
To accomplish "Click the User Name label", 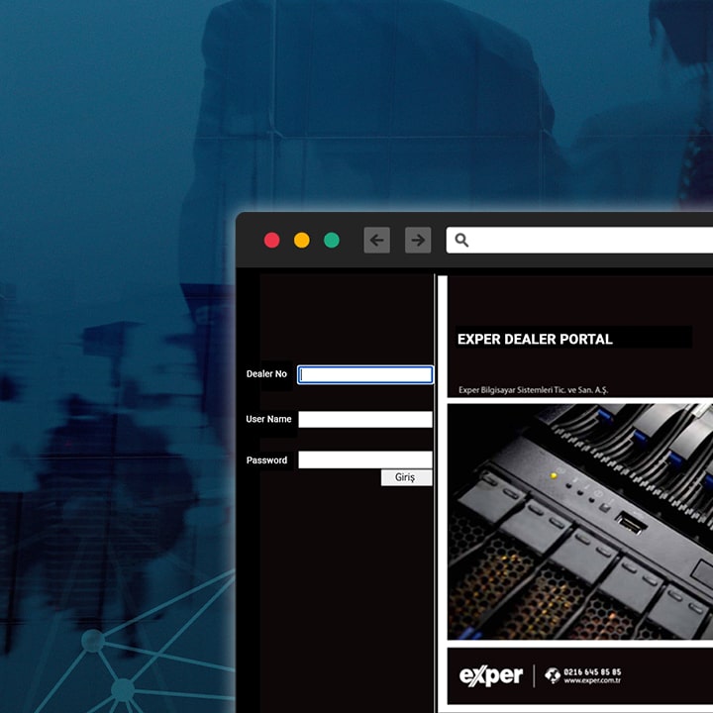I will coord(268,419).
